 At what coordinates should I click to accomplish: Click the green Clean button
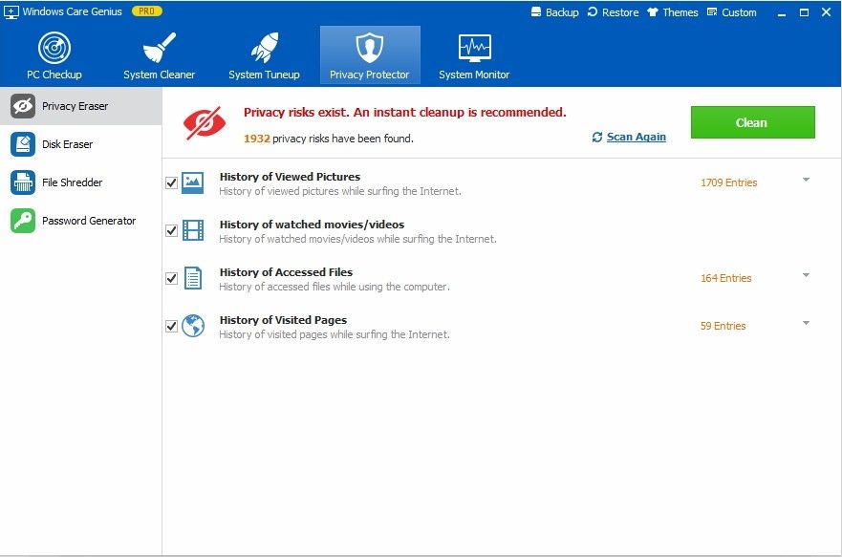click(x=752, y=122)
